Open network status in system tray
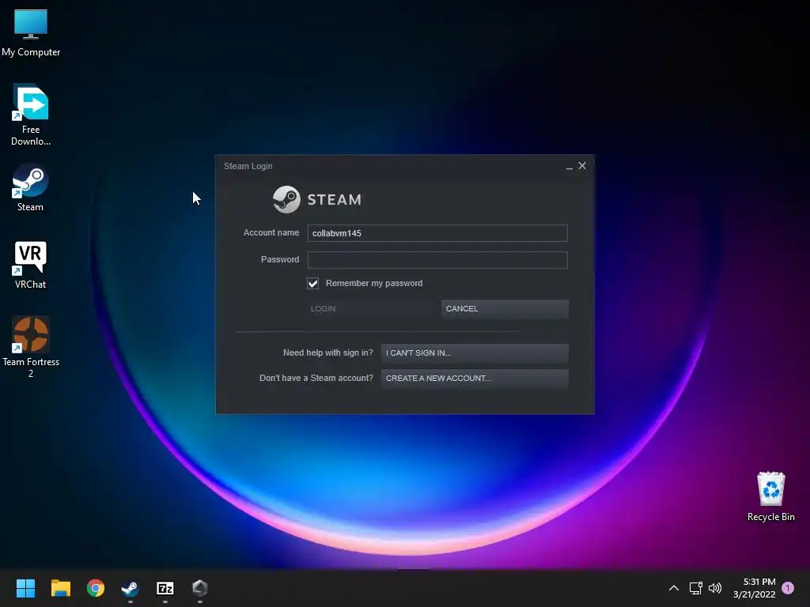Image resolution: width=810 pixels, height=607 pixels. (695, 588)
